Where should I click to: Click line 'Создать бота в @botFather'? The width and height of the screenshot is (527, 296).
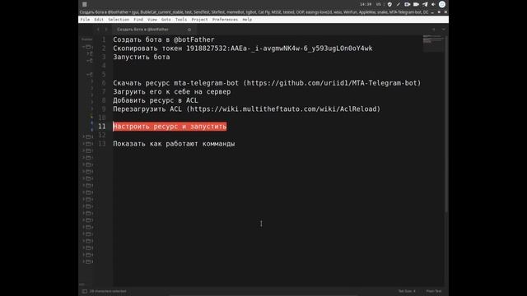(x=164, y=39)
